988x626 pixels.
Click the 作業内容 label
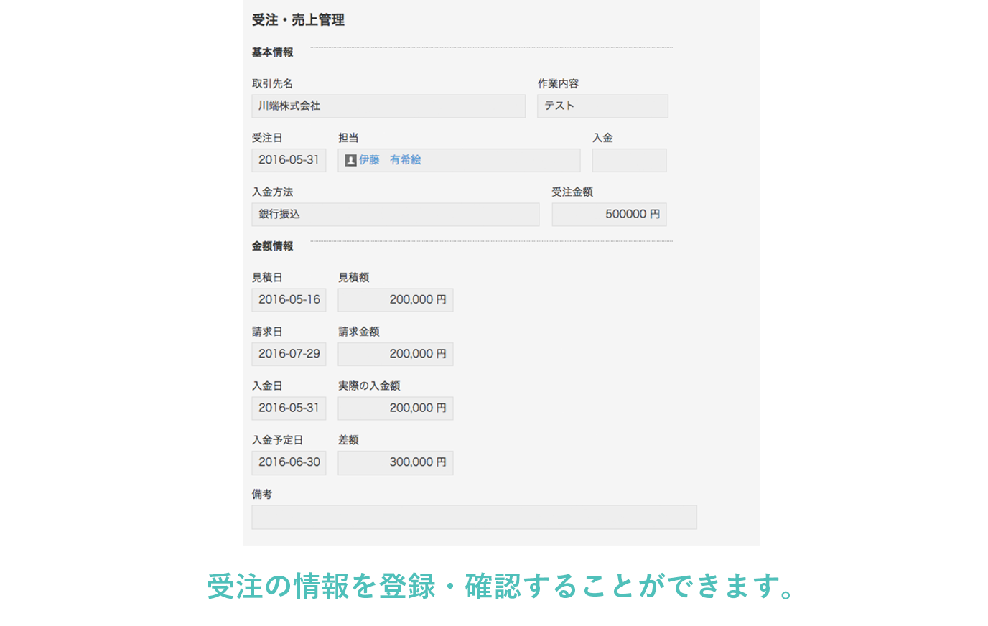pyautogui.click(x=558, y=84)
